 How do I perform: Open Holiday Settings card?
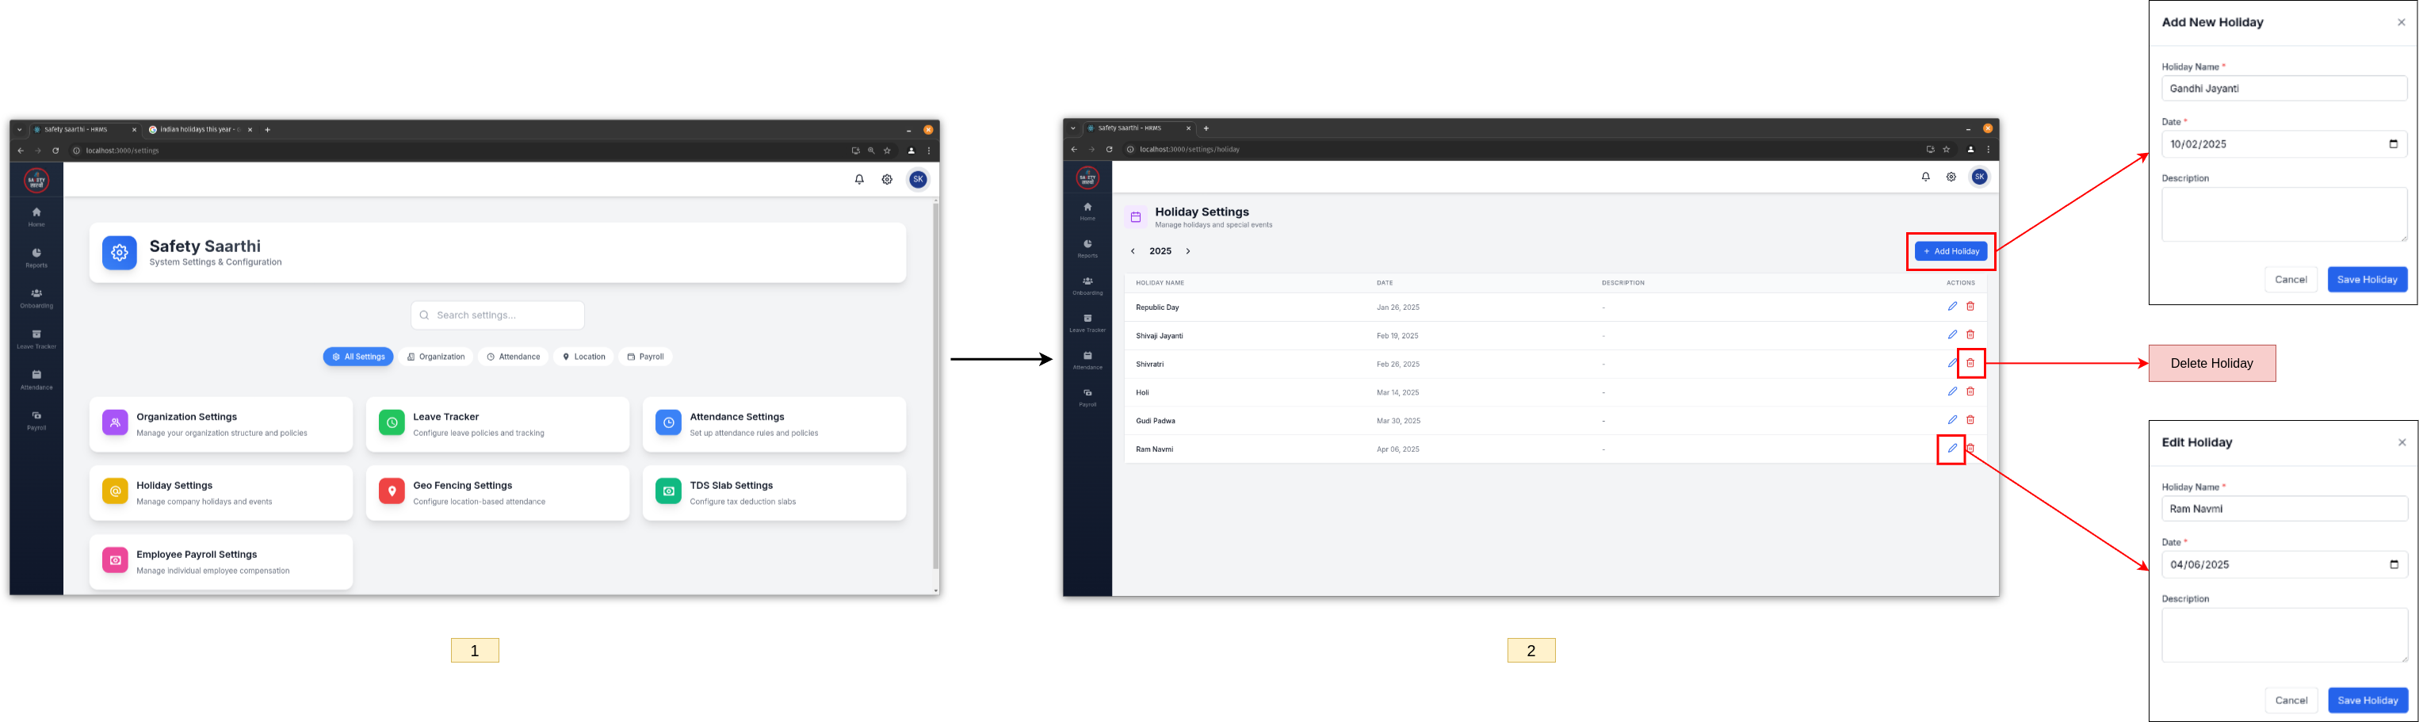tap(220, 493)
